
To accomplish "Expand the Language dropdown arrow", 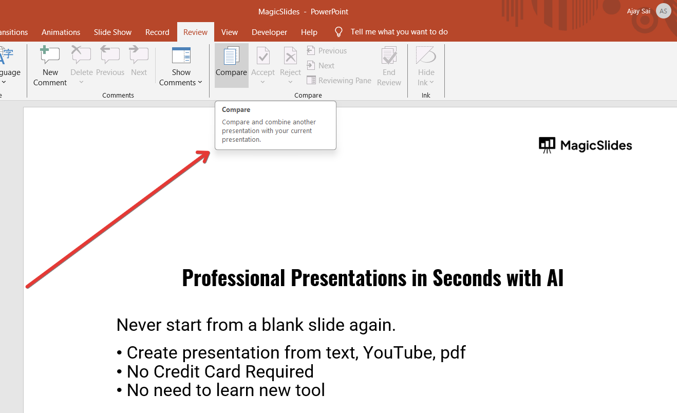I will click(3, 82).
